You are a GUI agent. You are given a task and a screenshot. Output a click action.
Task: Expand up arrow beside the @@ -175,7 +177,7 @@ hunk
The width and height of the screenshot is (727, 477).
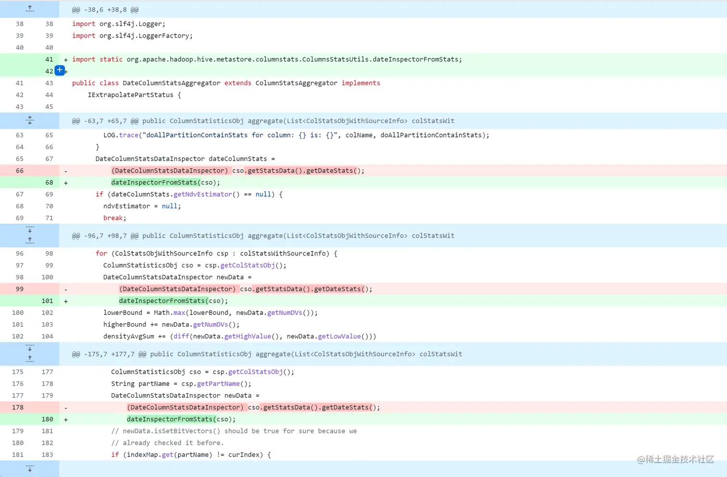30,359
